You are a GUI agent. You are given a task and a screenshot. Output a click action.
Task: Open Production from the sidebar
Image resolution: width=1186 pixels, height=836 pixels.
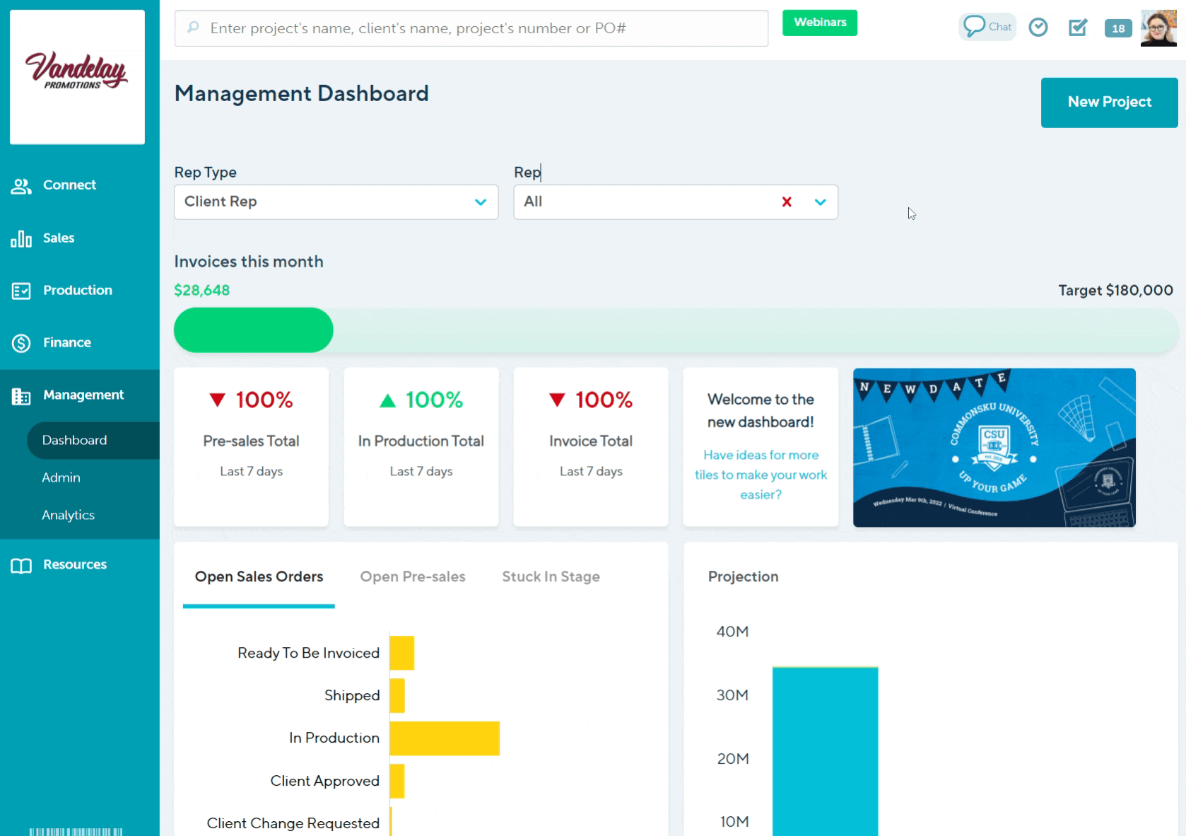coord(77,291)
